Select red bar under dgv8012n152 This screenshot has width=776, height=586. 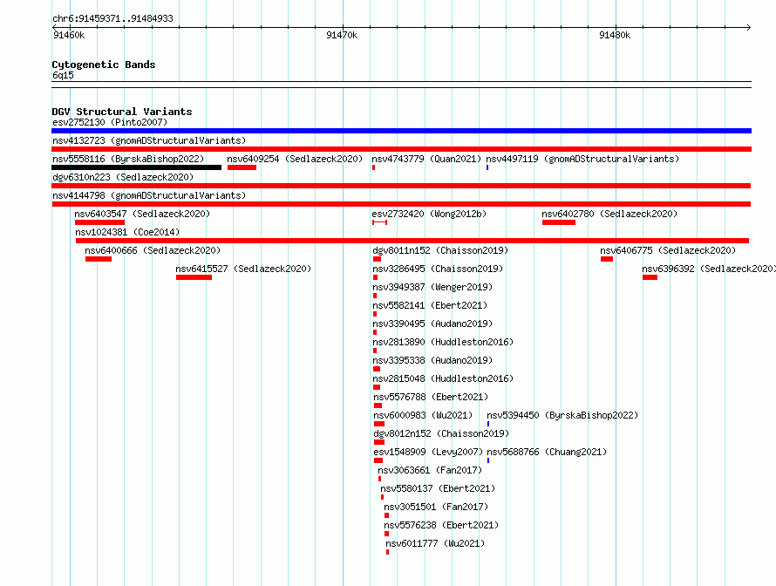tap(379, 442)
